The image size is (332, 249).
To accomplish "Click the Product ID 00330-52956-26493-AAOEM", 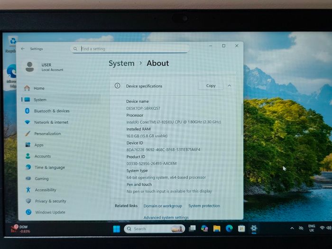I will [151, 164].
